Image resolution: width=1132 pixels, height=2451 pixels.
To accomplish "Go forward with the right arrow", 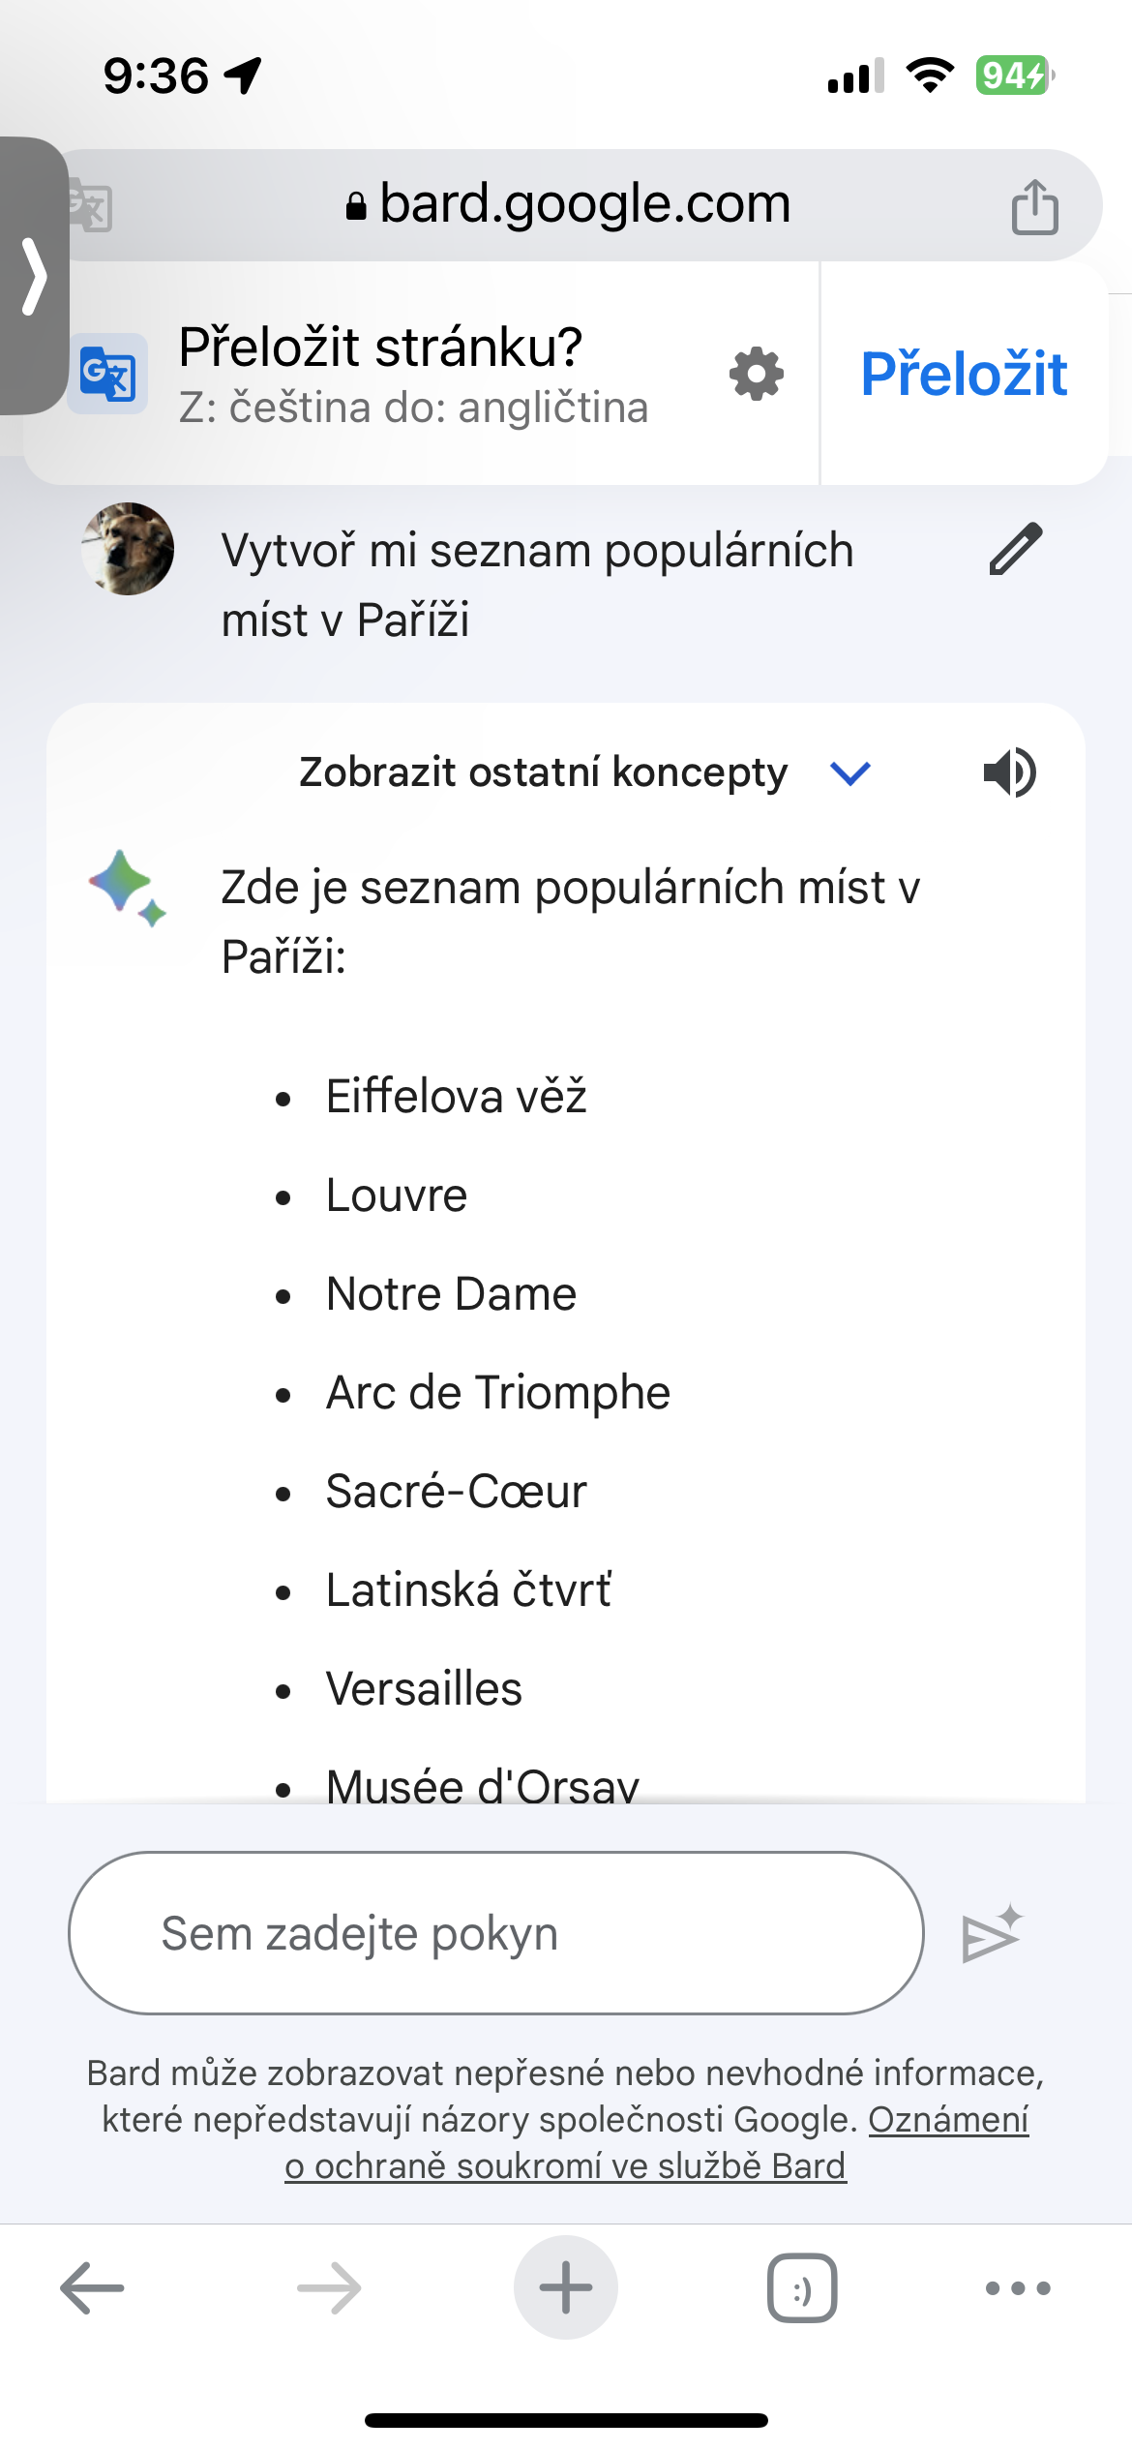I will click(x=329, y=2288).
